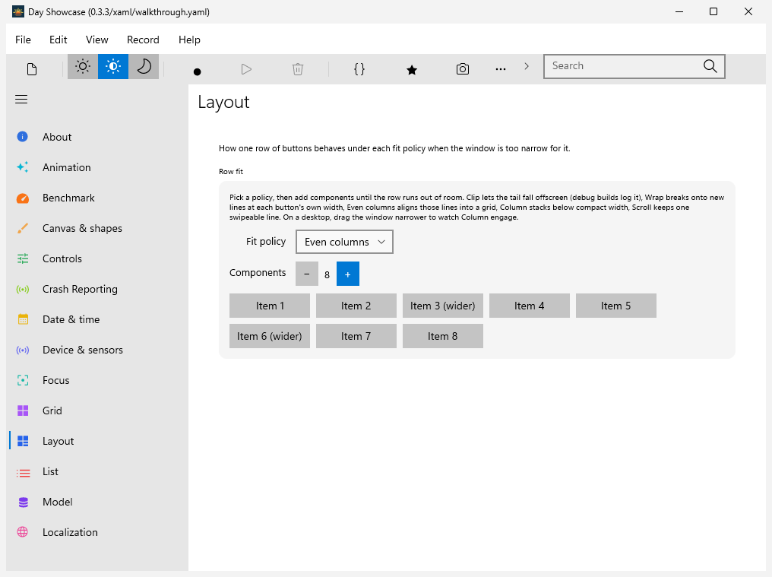772x577 pixels.
Task: Click the star favorite icon
Action: [x=412, y=69]
